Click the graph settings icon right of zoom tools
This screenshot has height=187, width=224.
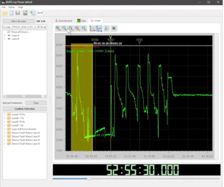pos(114,28)
